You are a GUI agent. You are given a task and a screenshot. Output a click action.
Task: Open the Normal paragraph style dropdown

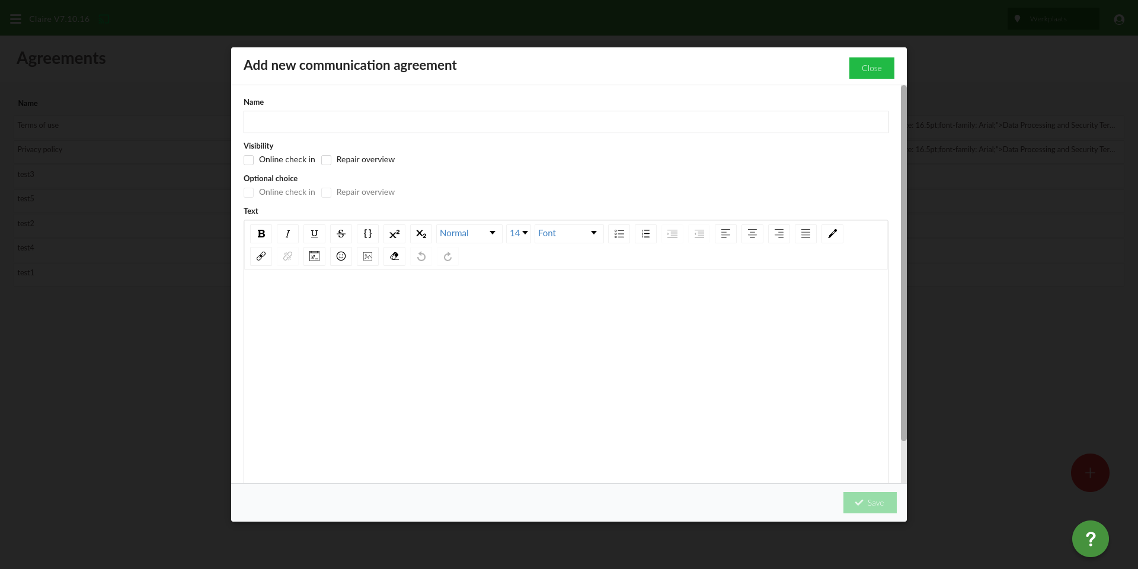(x=468, y=233)
